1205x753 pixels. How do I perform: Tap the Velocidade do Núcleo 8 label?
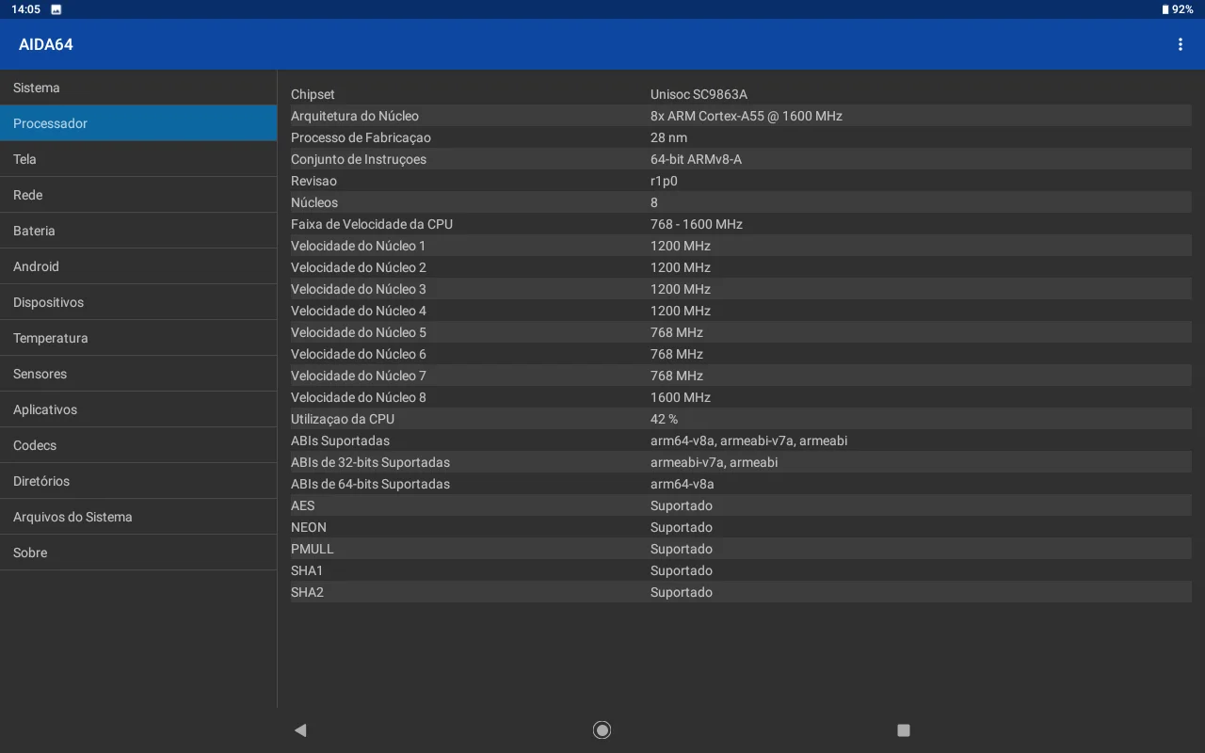click(359, 397)
